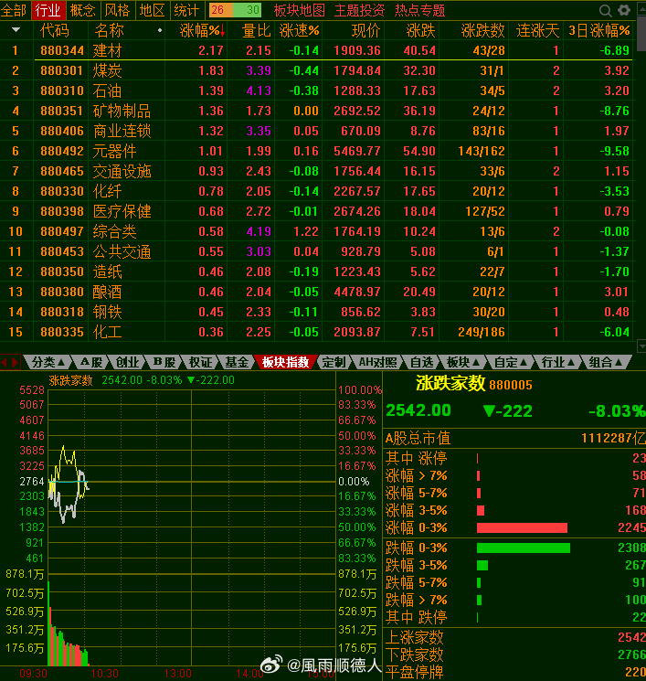Select the AH对照 bottom tab

(x=377, y=362)
